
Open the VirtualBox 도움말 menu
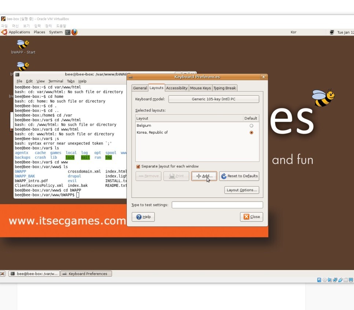coord(61,26)
